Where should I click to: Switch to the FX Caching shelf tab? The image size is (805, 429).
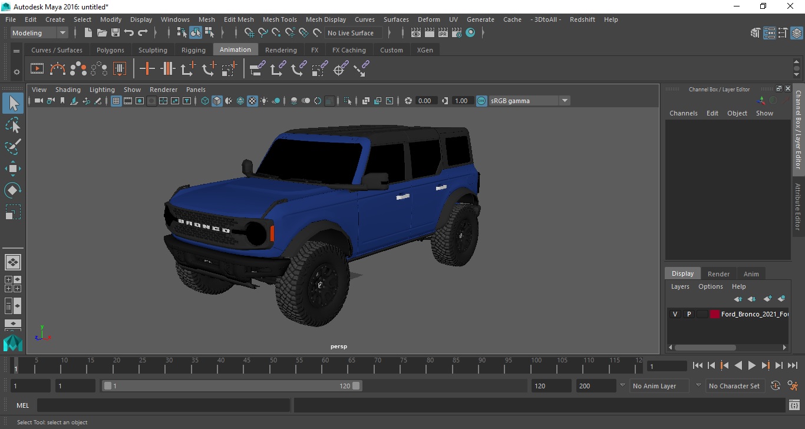349,50
